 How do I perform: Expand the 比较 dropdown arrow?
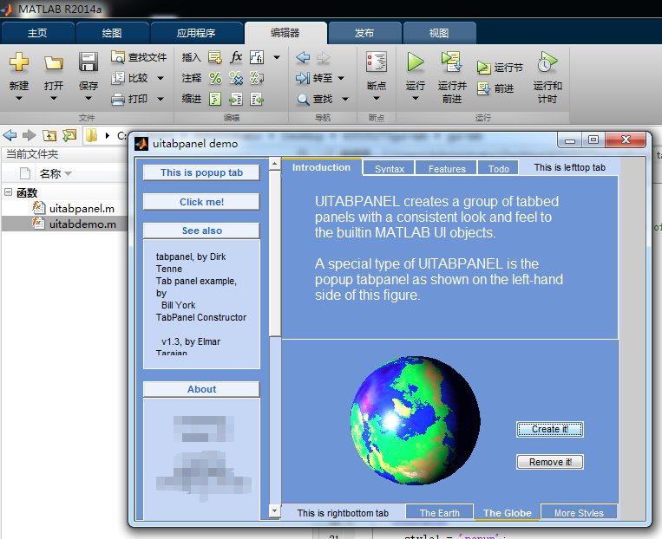click(161, 78)
